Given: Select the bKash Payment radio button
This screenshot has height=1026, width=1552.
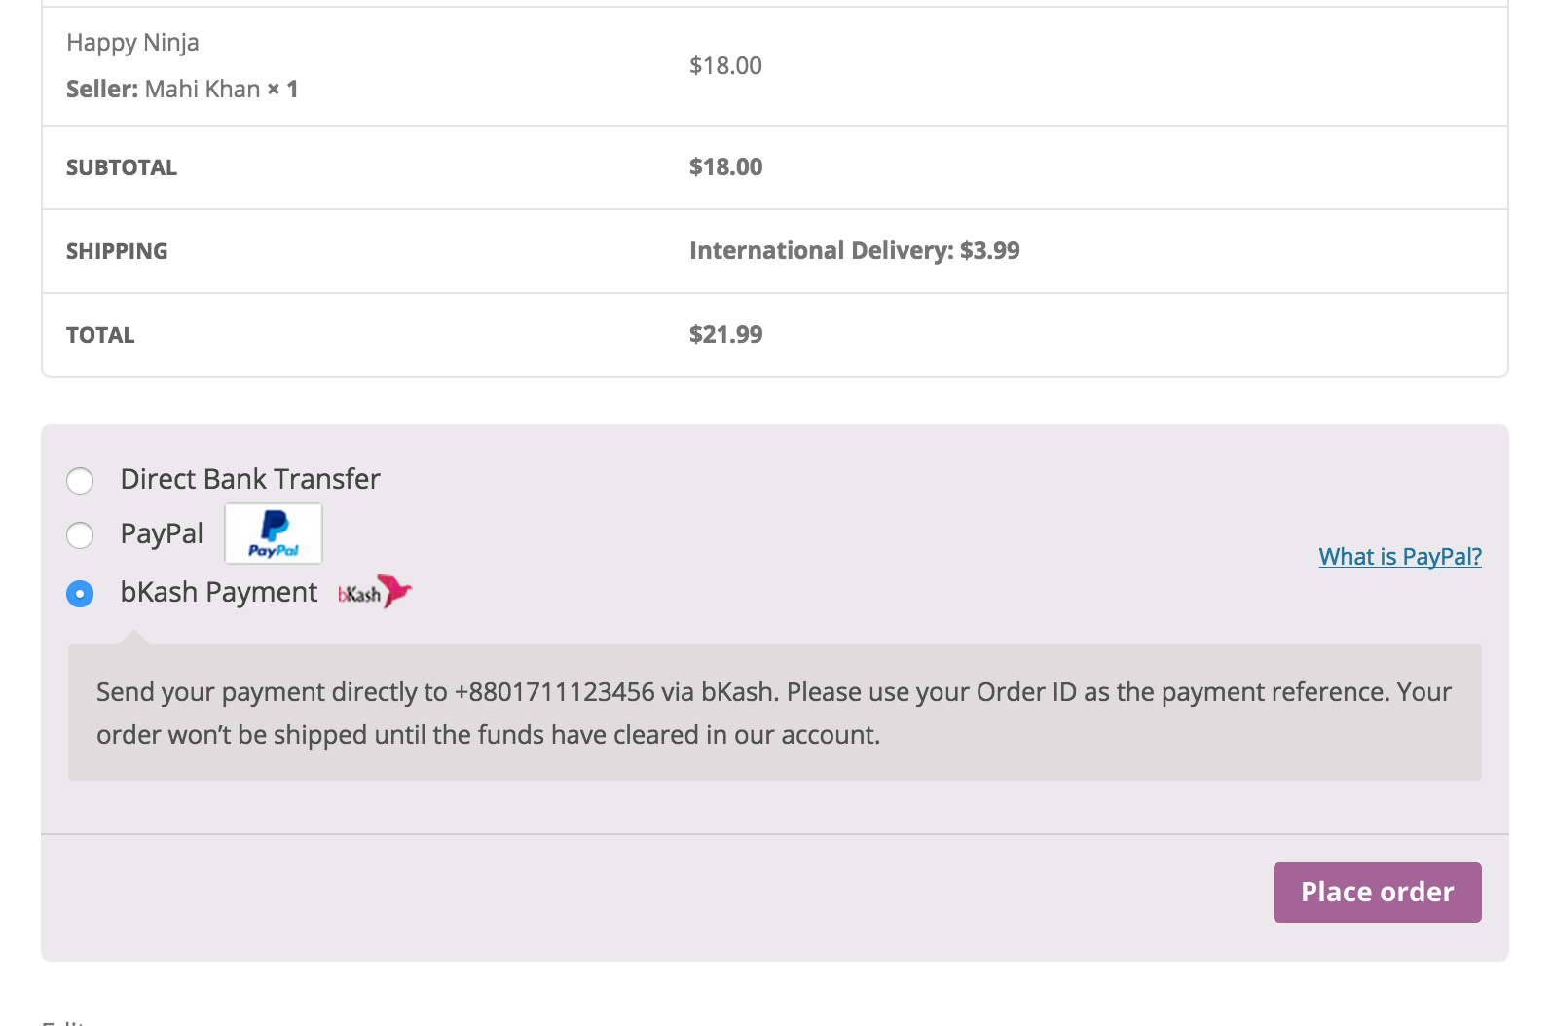Looking at the screenshot, I should click(x=80, y=593).
